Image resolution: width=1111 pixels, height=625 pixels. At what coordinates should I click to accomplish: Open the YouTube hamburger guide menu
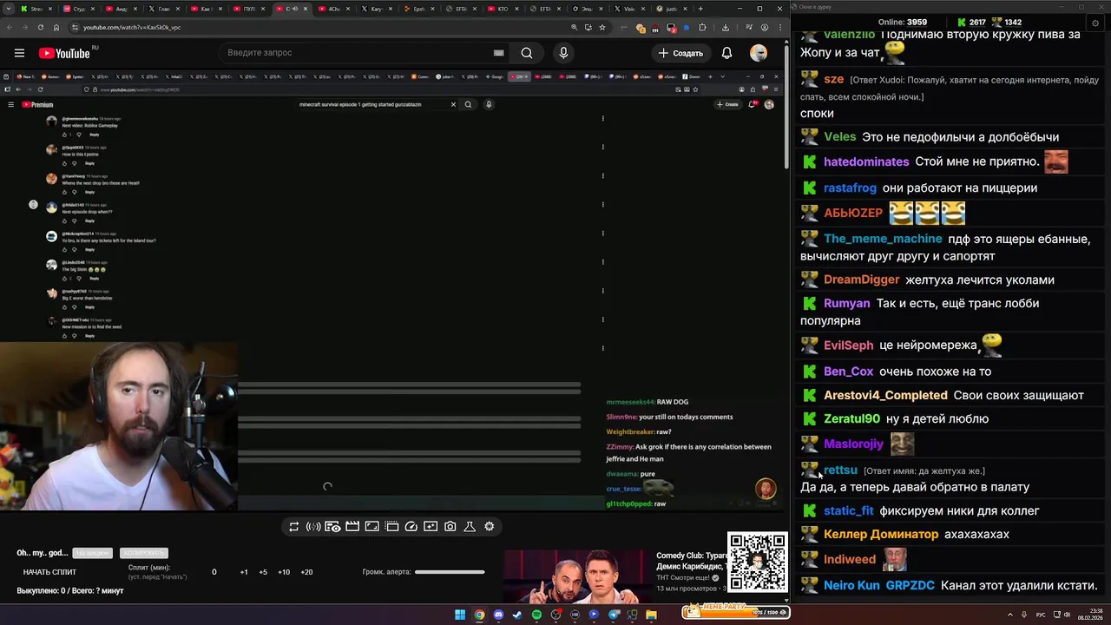pos(19,53)
